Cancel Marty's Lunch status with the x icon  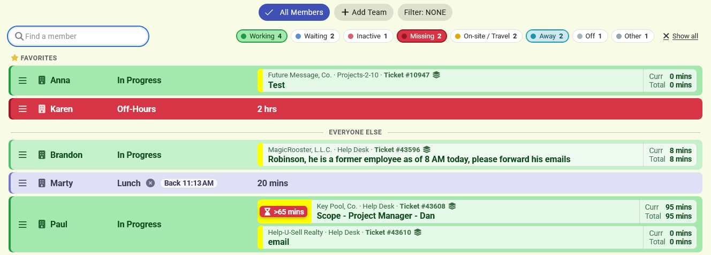point(150,183)
